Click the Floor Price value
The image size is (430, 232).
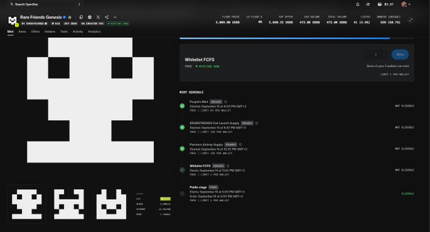coord(228,22)
